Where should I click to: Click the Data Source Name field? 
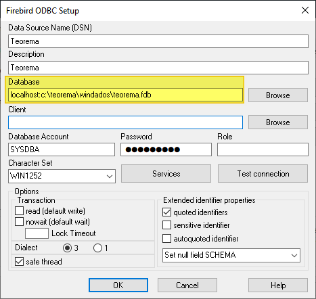click(x=158, y=41)
